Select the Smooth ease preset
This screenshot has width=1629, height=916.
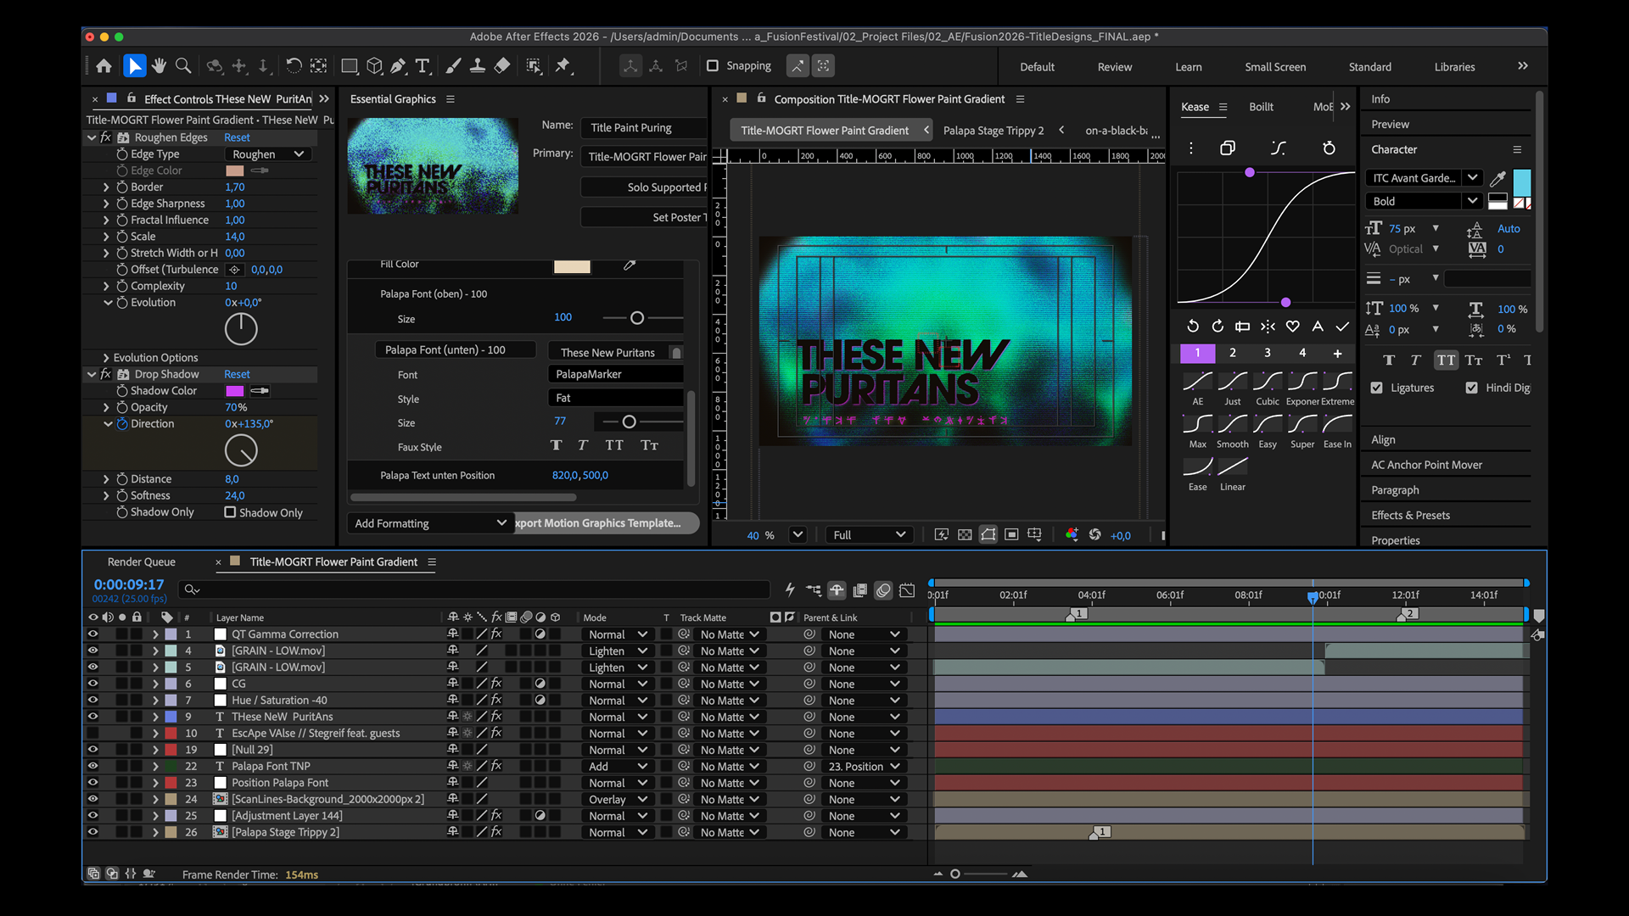pyautogui.click(x=1233, y=431)
